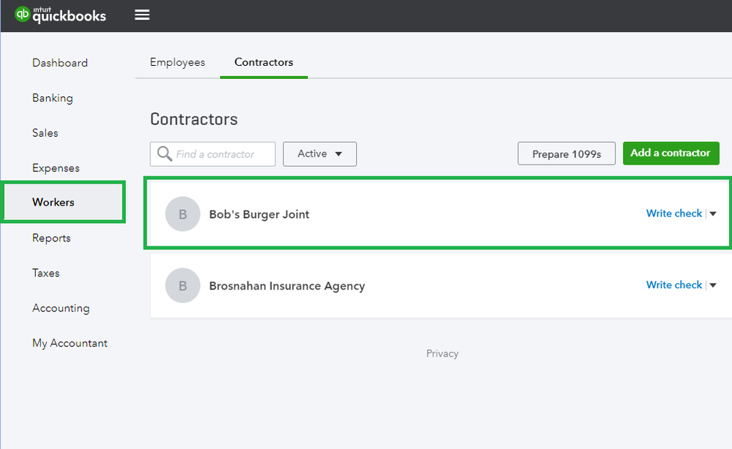This screenshot has width=732, height=449.
Task: Focus the Find a contractor field
Action: (x=223, y=154)
